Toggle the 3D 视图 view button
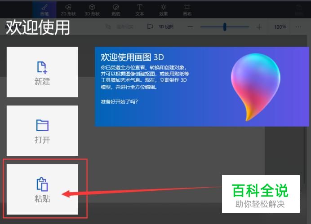 click(160, 26)
